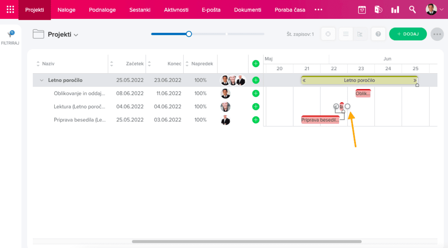Open the user profile dropdown
448x248 pixels.
pyautogui.click(x=434, y=10)
